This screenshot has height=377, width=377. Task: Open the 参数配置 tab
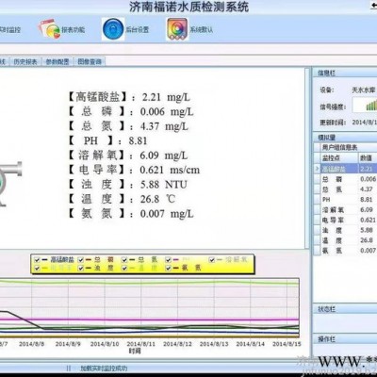[x=57, y=61]
